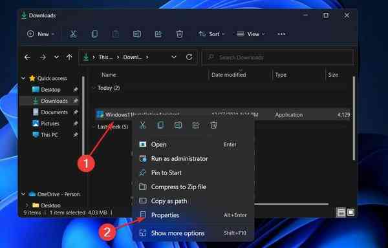The image size is (388, 248).
Task: Select Copy as path
Action: point(193,201)
